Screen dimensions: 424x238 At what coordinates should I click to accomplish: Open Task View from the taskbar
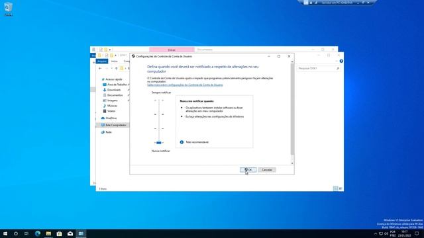[26, 233]
